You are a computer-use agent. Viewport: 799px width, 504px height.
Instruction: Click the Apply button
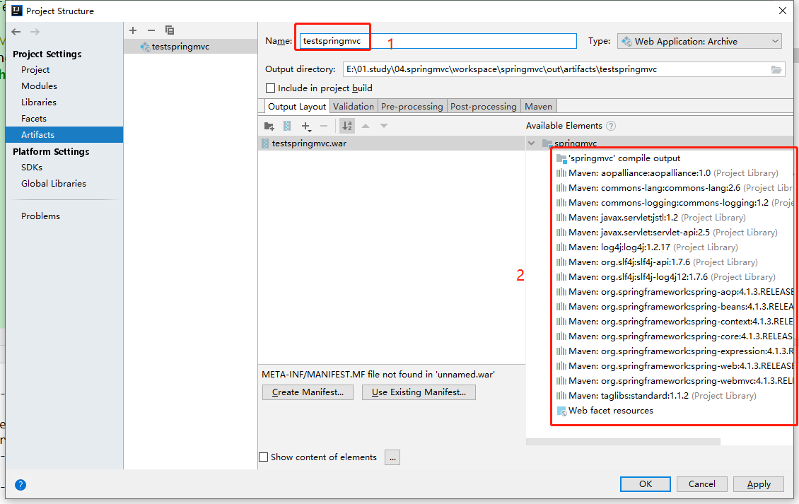(x=758, y=484)
